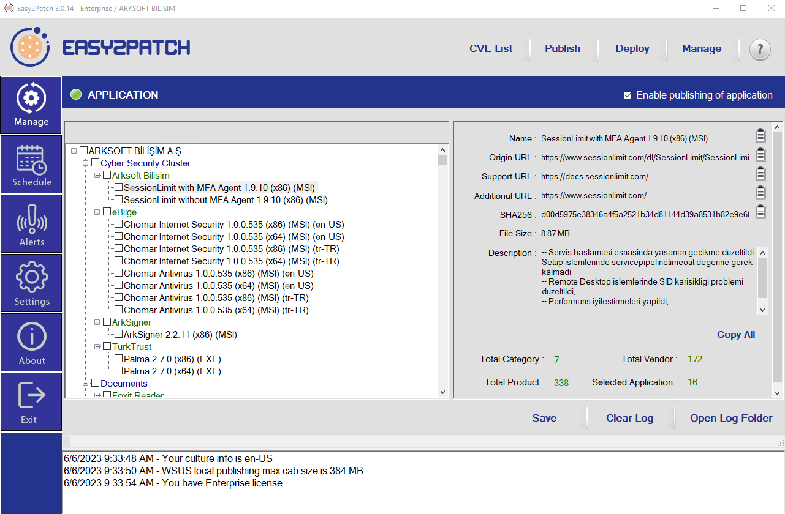Collapse the eBilge vendor tree node
This screenshot has width=785, height=514.
coord(97,212)
